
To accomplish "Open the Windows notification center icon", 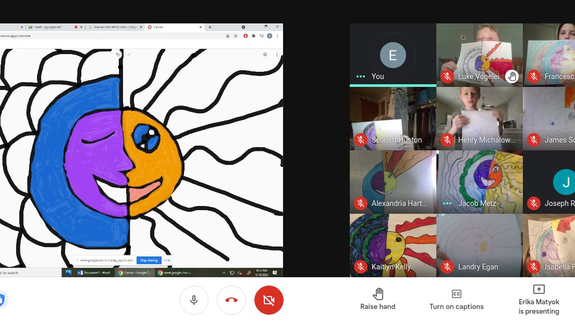I will click(x=275, y=273).
